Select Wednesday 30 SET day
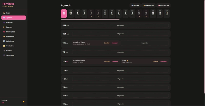The width and height of the screenshot is (205, 106). point(71,14)
